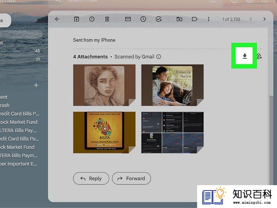This screenshot has width=277, height=208.
Task: Go to the older email arrow
Action: point(264,19)
